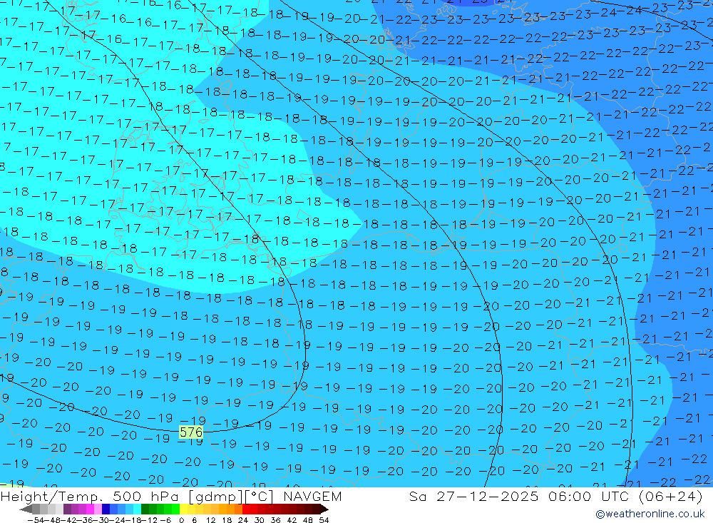Click the gray left arrow of the color scale

point(26,509)
